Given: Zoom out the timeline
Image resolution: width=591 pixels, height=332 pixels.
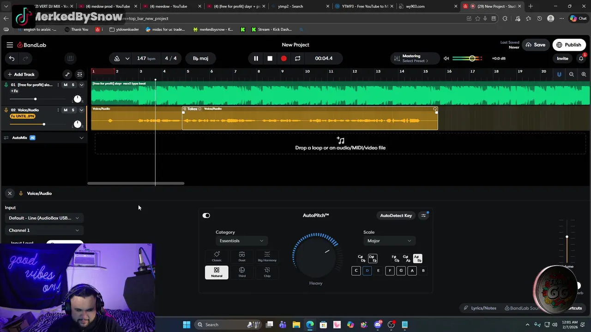Looking at the screenshot, I should point(572,74).
